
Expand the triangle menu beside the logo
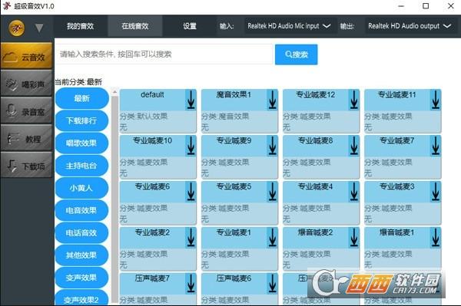39,28
